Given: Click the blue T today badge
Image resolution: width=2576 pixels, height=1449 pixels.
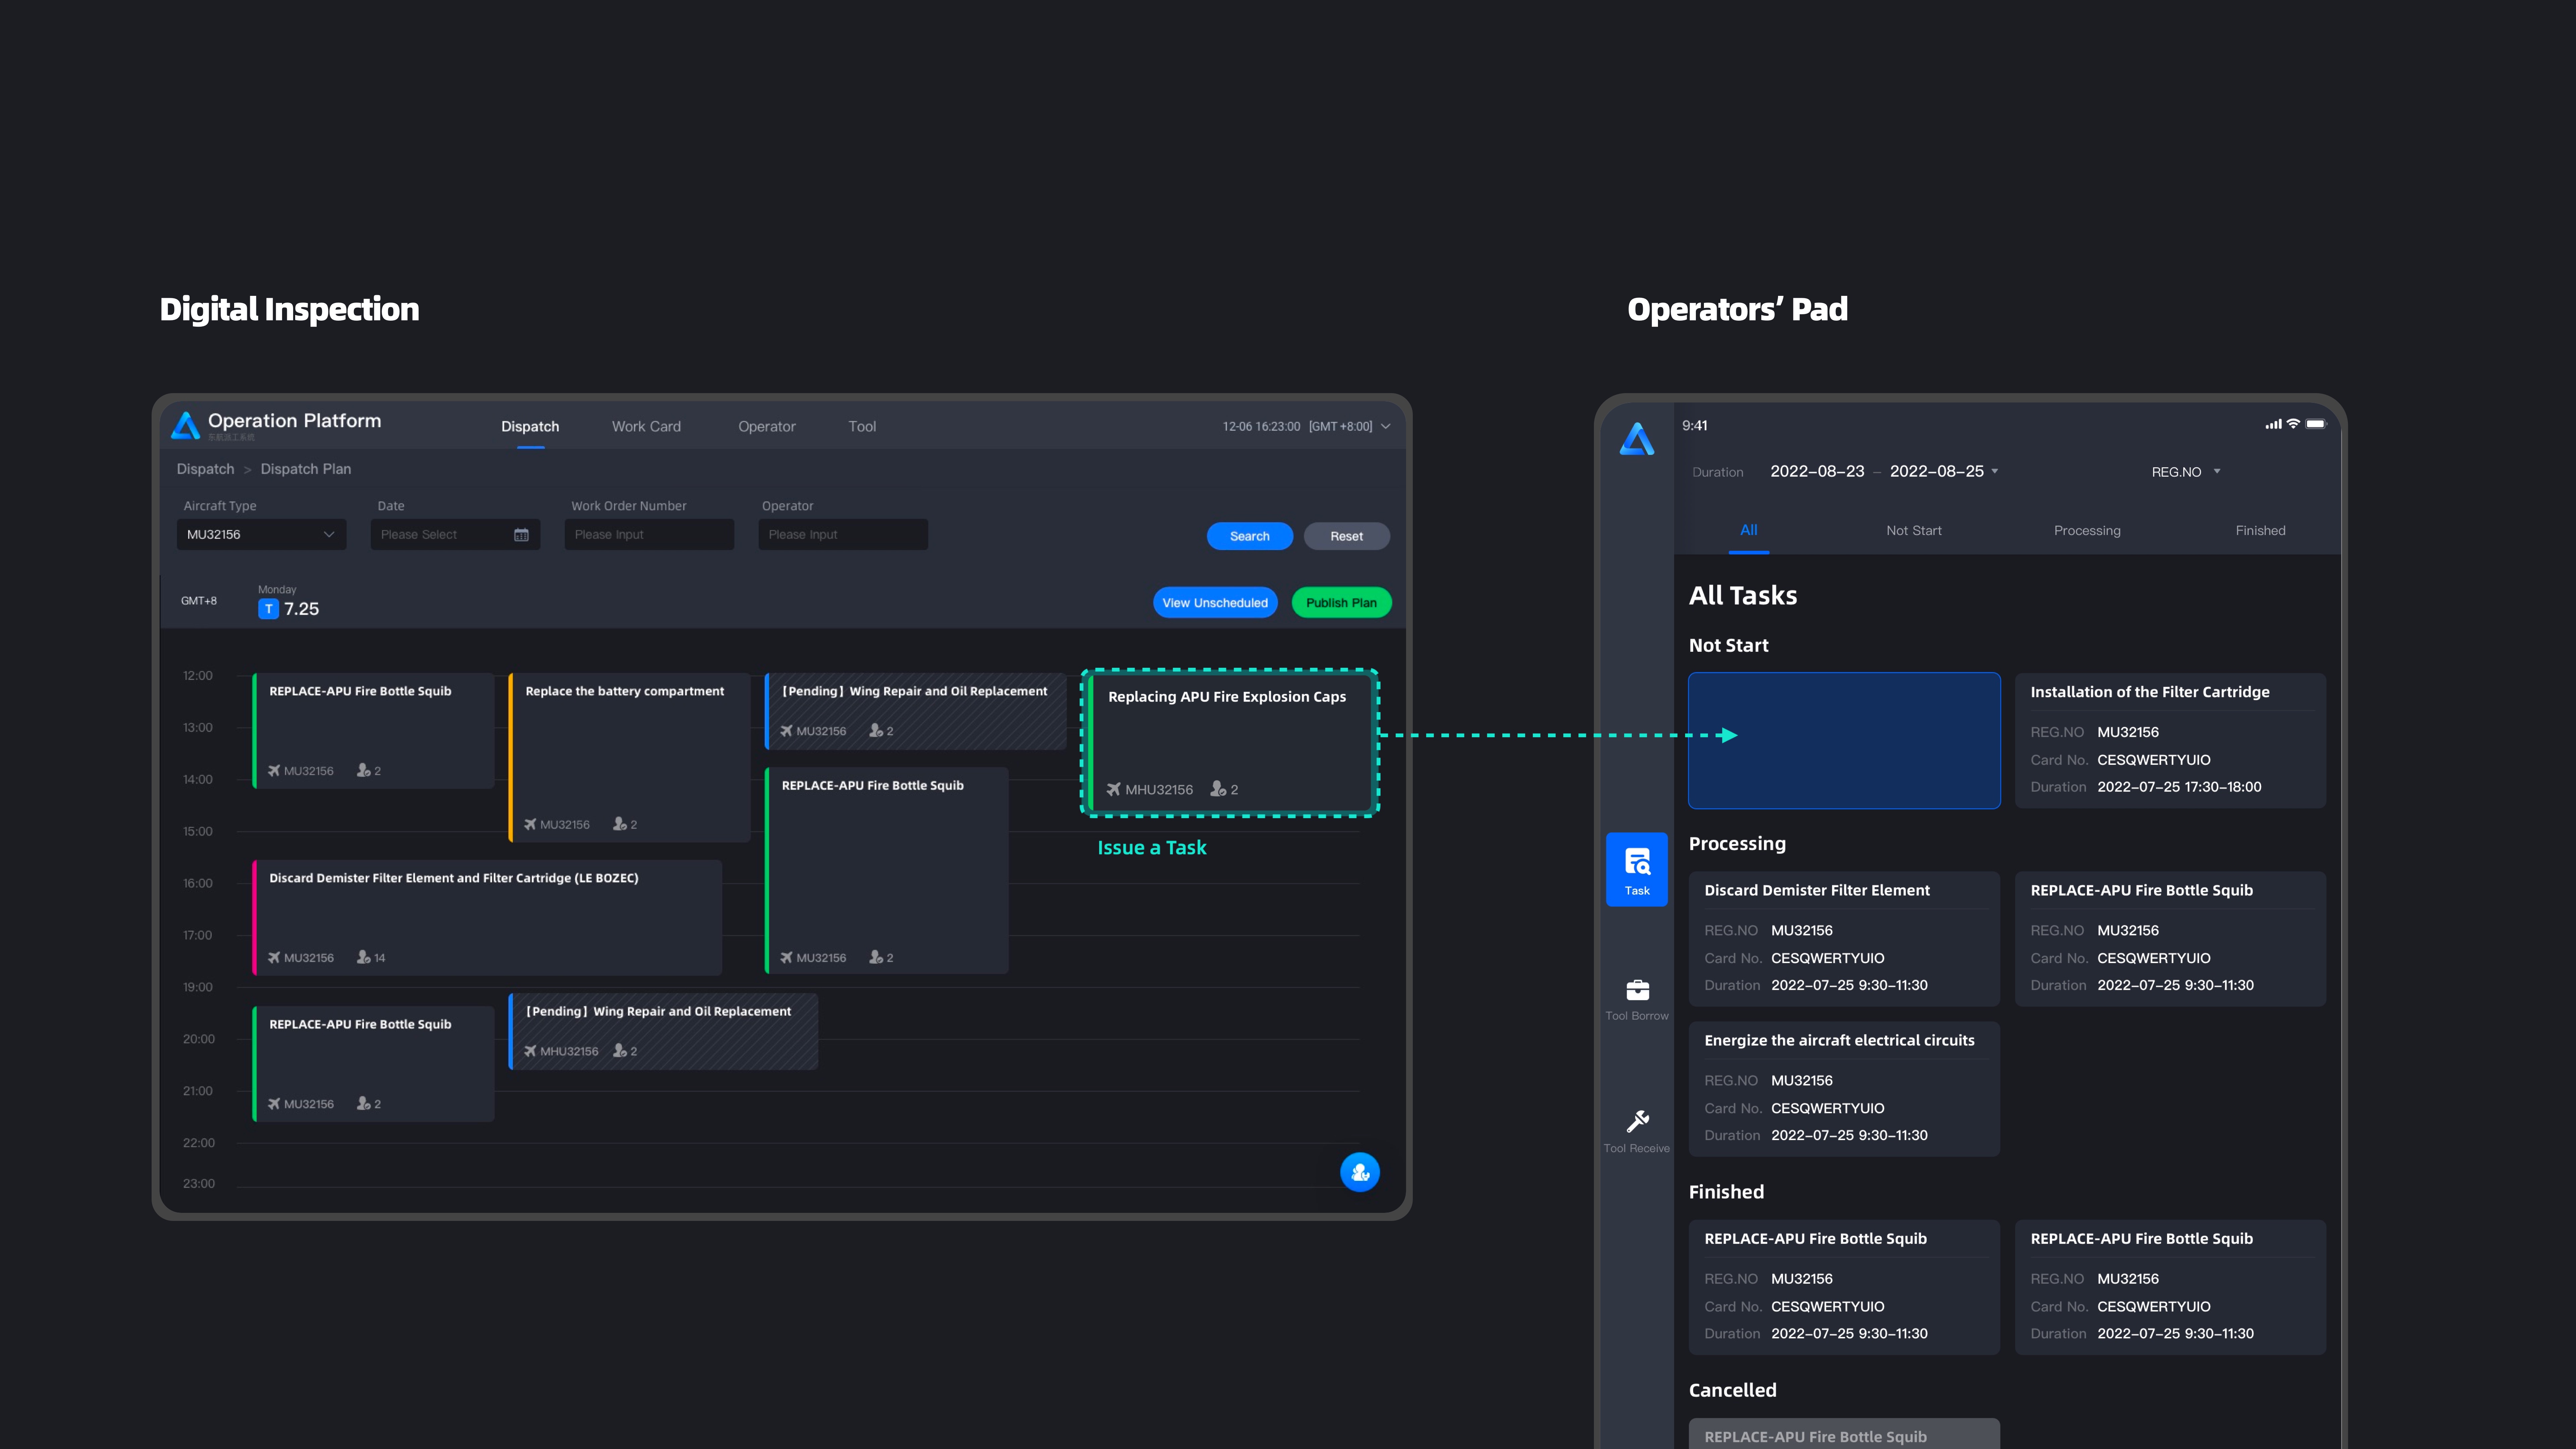Looking at the screenshot, I should 268,609.
